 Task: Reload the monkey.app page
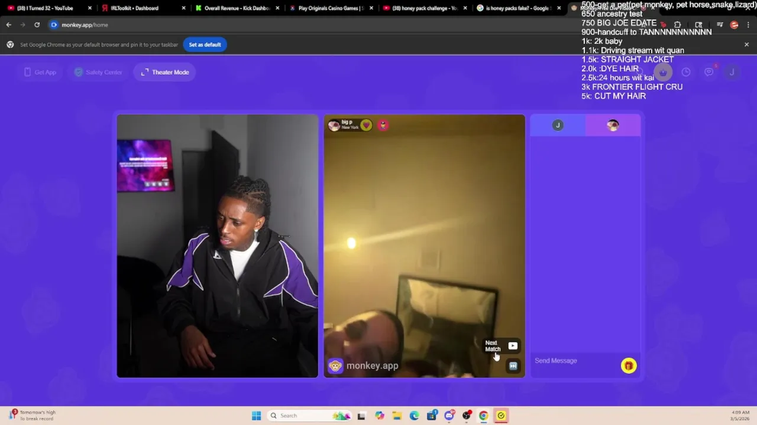click(37, 25)
